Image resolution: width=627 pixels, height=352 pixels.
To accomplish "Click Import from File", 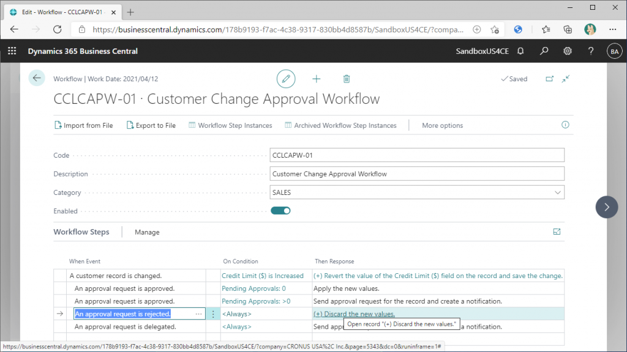I will [x=83, y=125].
